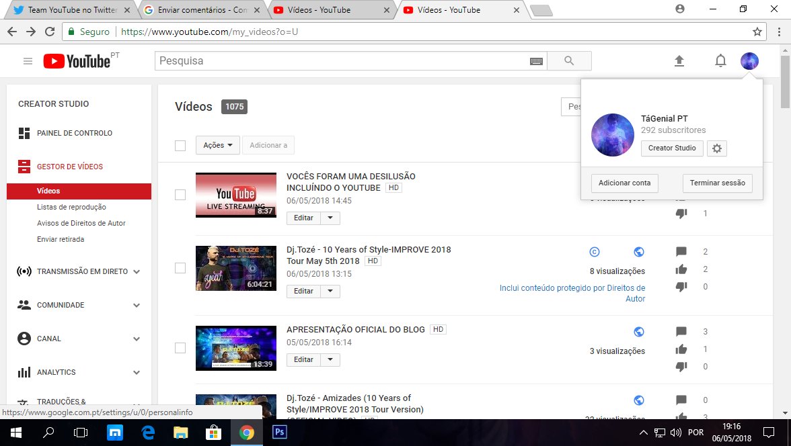Open Editar dropdown arrow for Dj.Tozé 10 Years

(x=330, y=292)
